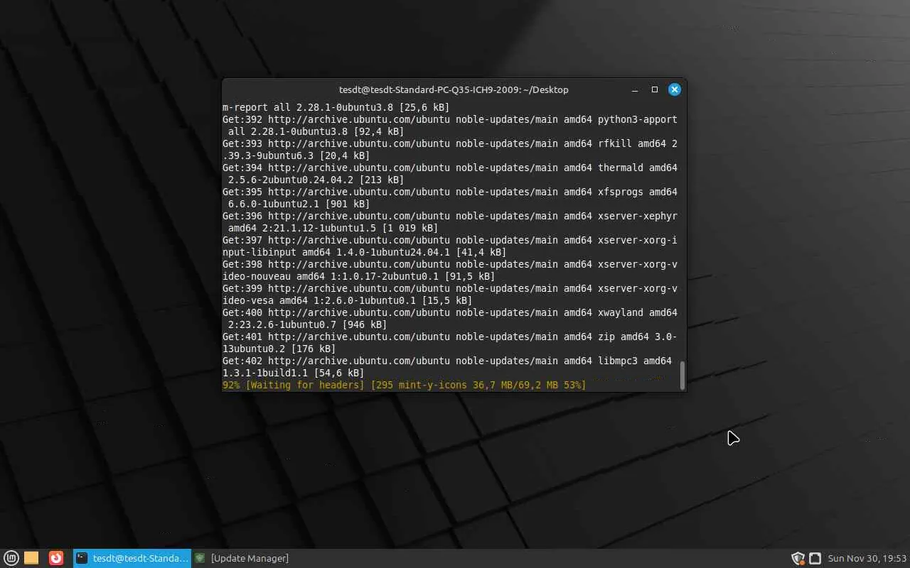
Task: Click the .39.3-9ubuntu6.3 [20,4 kB] line
Action: (296, 155)
